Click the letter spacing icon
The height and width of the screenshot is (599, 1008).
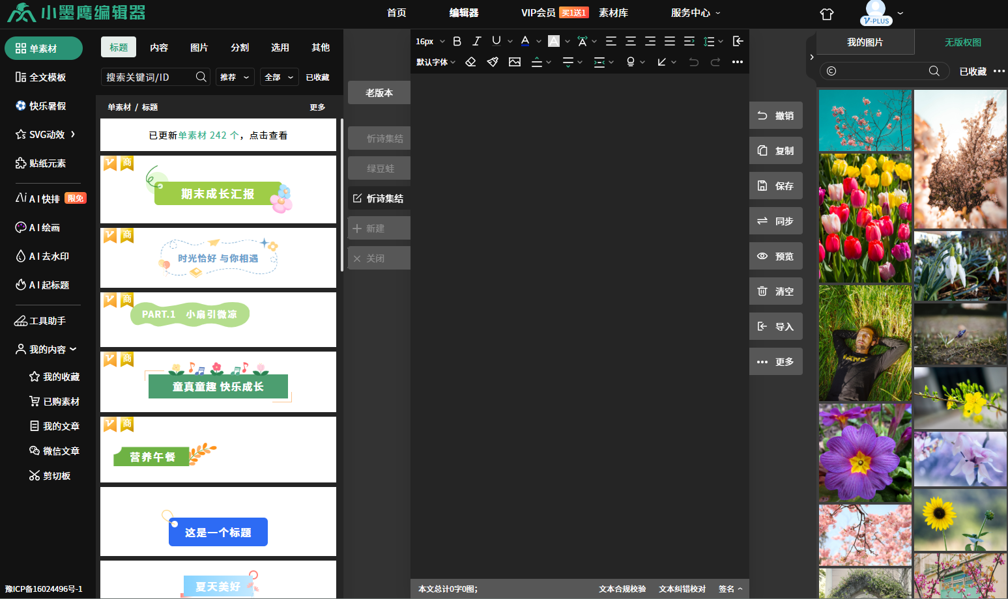tap(583, 41)
